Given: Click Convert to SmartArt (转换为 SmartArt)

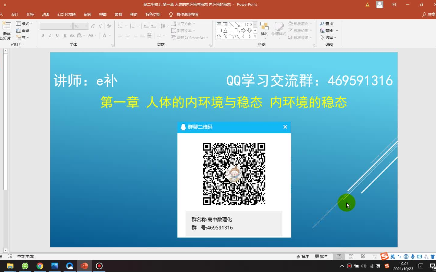Looking at the screenshot, I should click(190, 38).
